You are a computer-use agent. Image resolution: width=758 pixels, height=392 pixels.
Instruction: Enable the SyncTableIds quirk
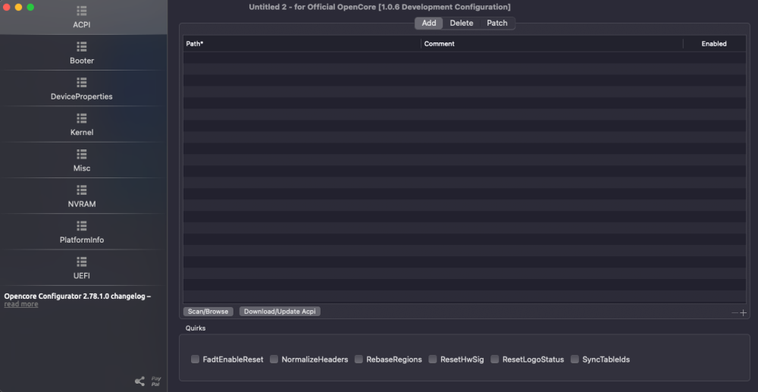[x=575, y=359]
